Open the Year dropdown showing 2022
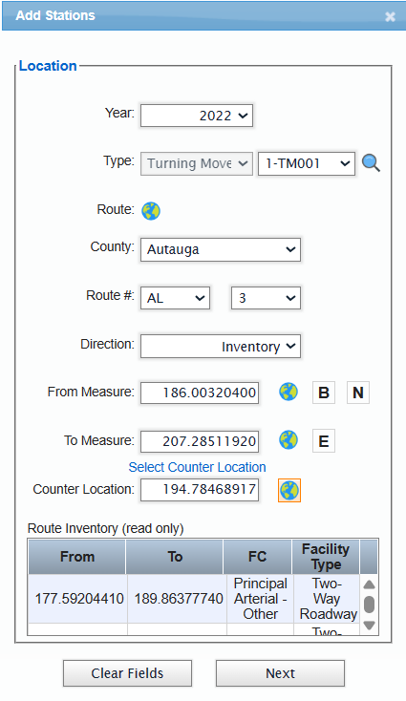 tap(197, 116)
